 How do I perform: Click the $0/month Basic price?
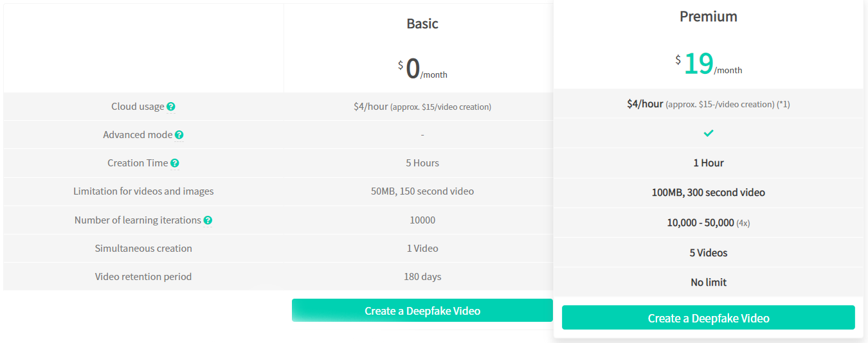[x=422, y=68]
